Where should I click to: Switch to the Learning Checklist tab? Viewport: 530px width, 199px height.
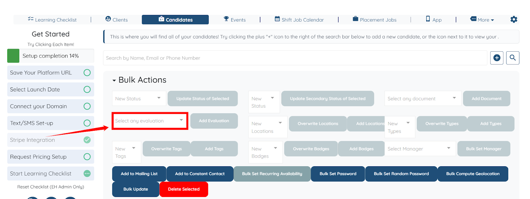(52, 20)
